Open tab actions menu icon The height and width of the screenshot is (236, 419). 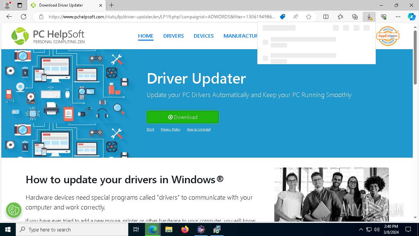point(20,5)
